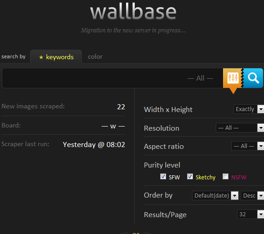
Task: Switch to the color search tab
Action: click(x=95, y=57)
